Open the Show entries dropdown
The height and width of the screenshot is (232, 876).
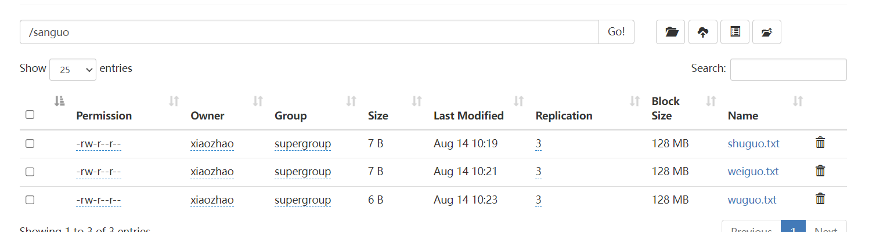[x=73, y=70]
